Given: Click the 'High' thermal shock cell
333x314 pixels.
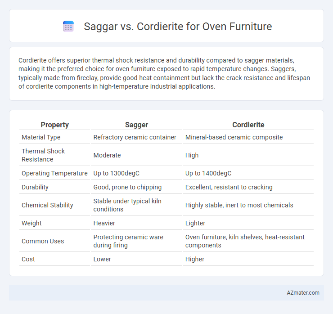Looking at the screenshot, I should [x=192, y=155].
